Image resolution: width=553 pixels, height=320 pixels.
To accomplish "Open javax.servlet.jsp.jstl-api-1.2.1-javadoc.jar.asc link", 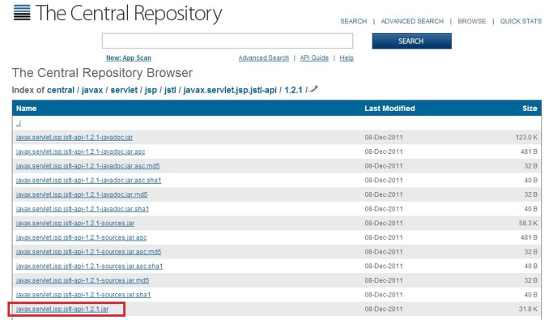I will 80,151.
